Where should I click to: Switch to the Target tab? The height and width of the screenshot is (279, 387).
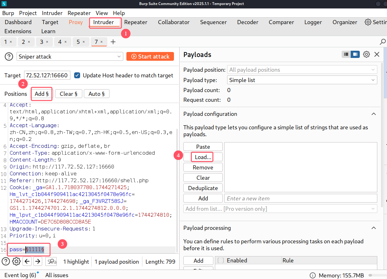(x=50, y=22)
